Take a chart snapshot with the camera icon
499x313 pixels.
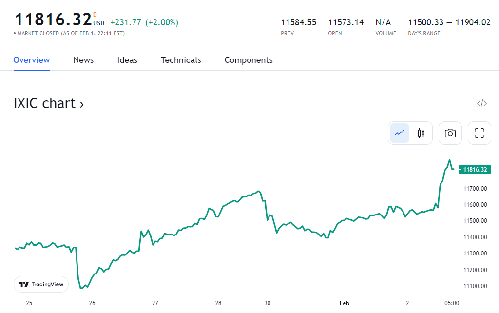tap(450, 133)
